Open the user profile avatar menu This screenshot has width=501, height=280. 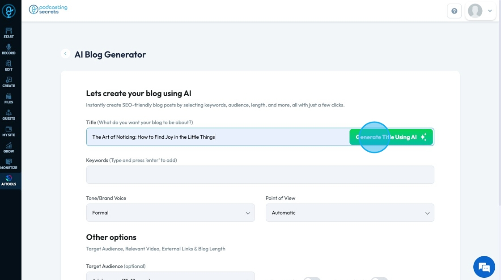(x=480, y=11)
